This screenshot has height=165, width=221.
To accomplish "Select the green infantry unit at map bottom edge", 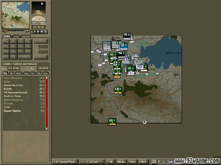I will point(112,122).
